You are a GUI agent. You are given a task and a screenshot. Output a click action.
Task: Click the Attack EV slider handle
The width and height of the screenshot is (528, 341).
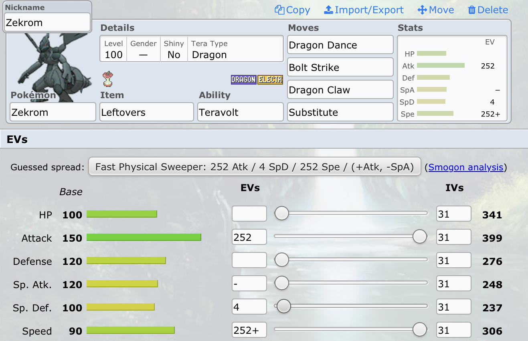tap(420, 237)
